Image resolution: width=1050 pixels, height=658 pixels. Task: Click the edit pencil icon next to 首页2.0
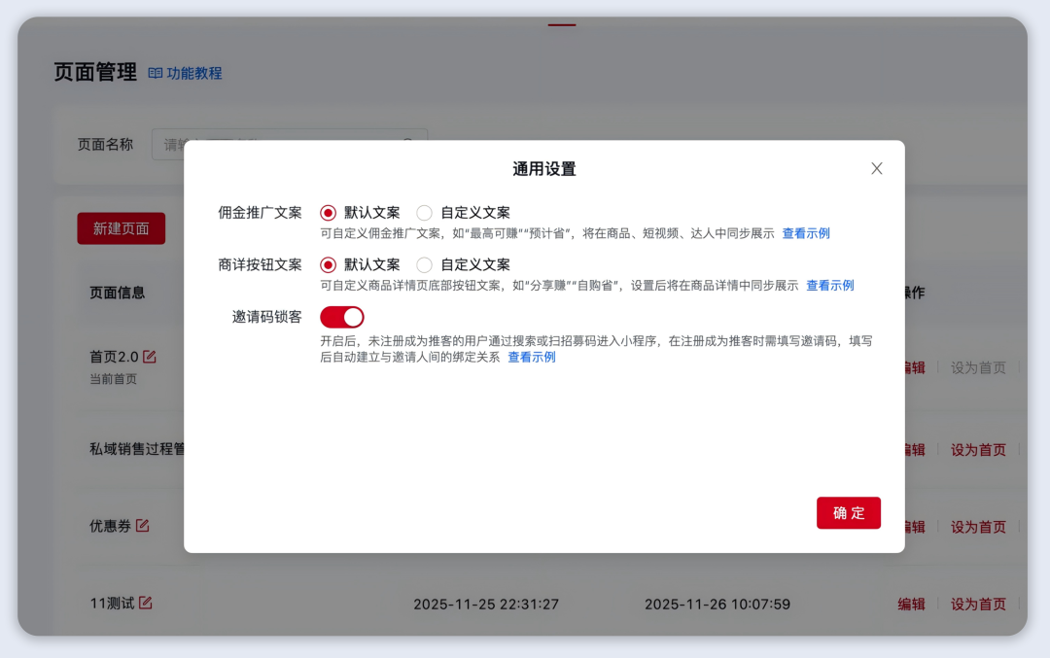(x=148, y=357)
